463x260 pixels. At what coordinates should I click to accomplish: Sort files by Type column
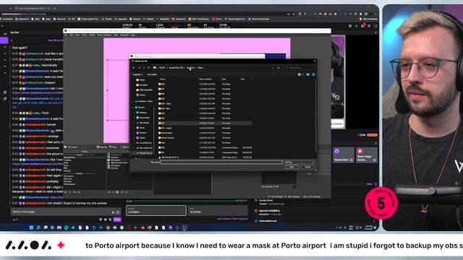click(x=224, y=79)
